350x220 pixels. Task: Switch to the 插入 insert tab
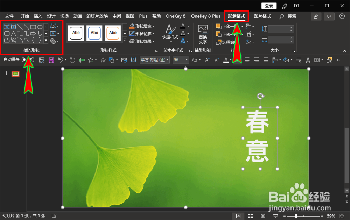point(38,16)
